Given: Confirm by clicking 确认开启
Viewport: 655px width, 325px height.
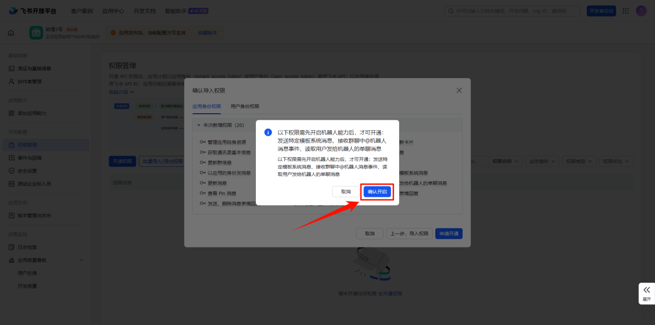Looking at the screenshot, I should 377,192.
